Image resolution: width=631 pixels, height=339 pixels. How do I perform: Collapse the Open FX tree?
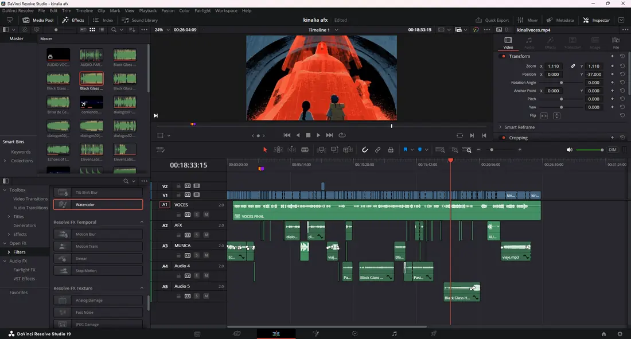coord(5,243)
